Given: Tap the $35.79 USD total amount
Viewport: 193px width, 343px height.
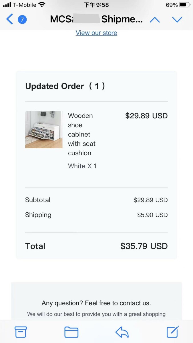Looking at the screenshot, I should (144, 246).
